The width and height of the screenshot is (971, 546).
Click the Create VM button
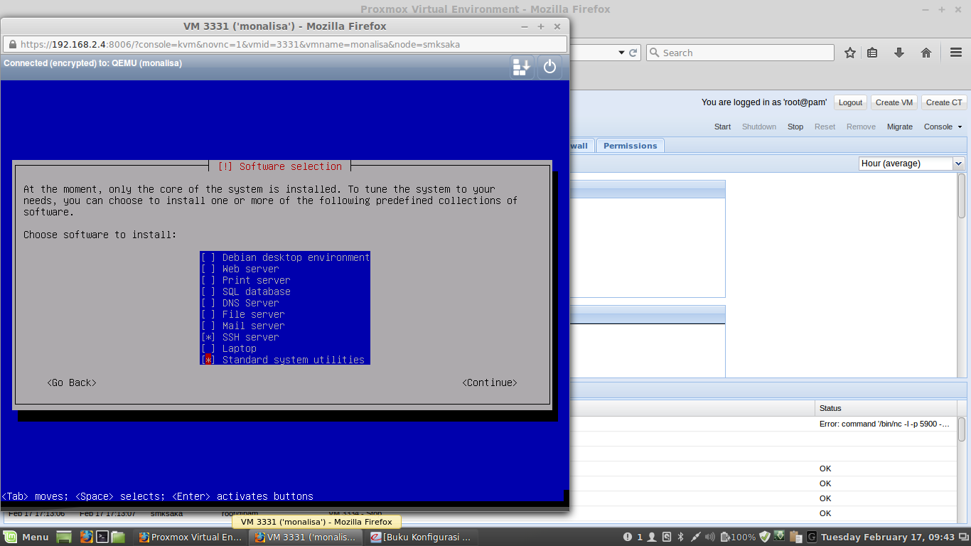click(x=894, y=102)
